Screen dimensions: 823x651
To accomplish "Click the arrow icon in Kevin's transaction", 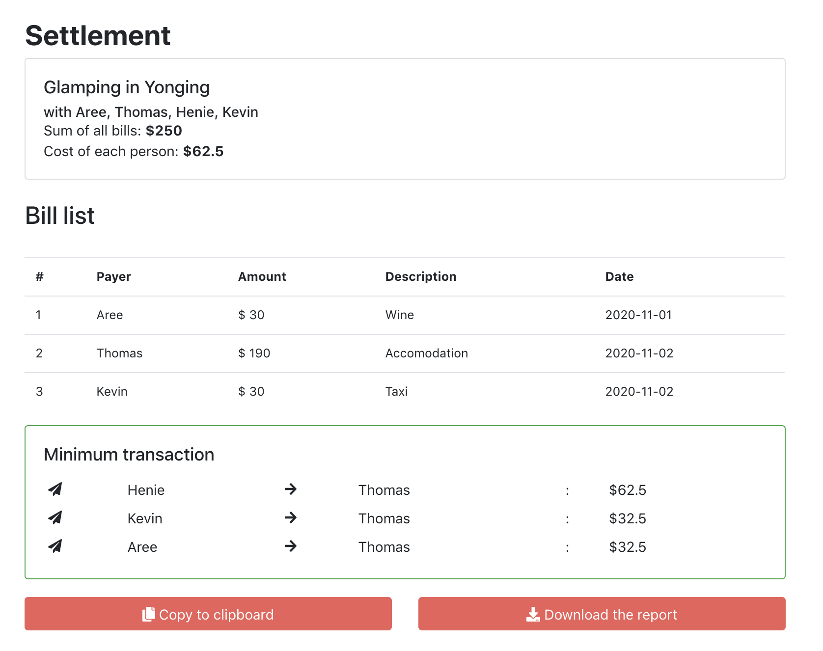I will tap(291, 517).
